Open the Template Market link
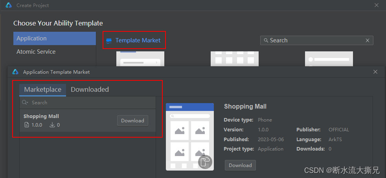The image size is (386, 178). tap(138, 40)
